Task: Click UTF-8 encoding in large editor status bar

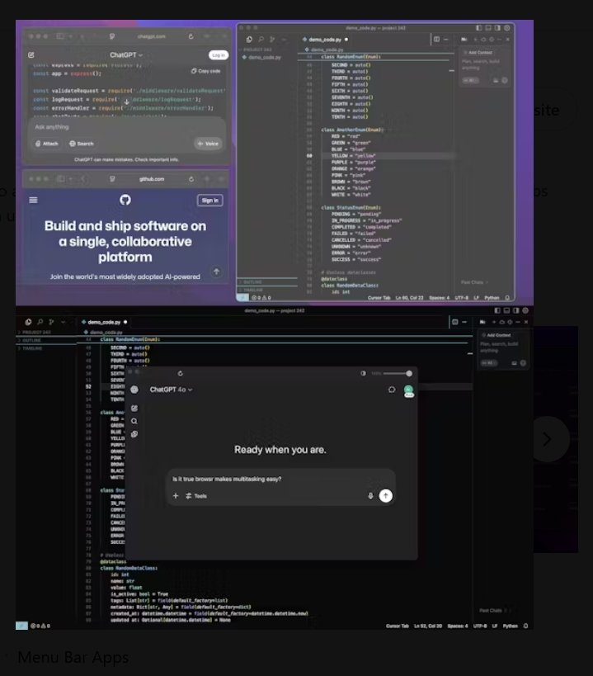Action: point(480,626)
